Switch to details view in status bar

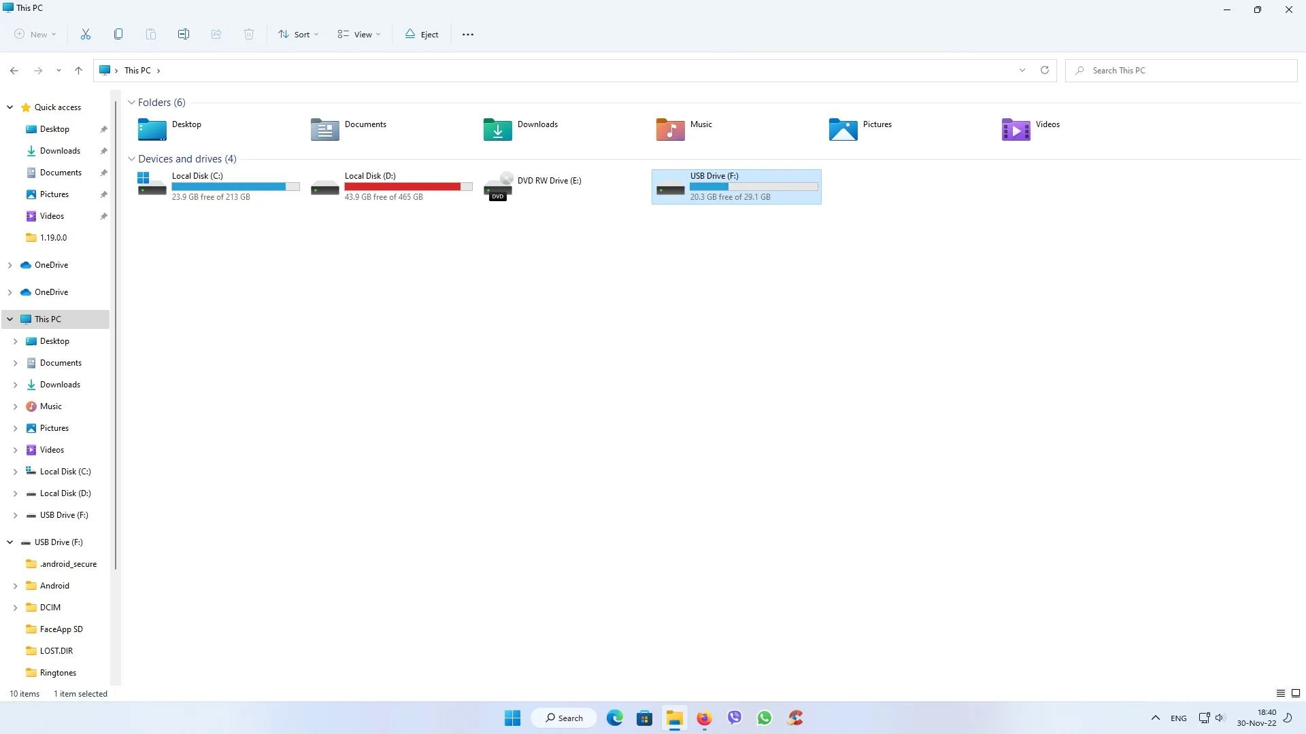click(1281, 693)
